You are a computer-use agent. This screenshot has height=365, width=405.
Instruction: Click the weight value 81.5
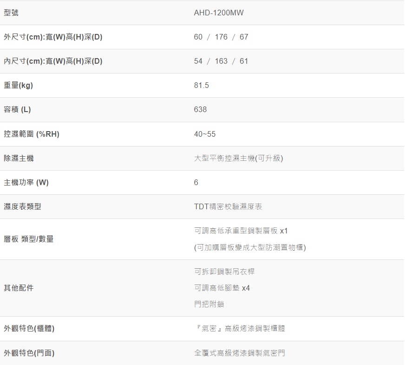202,85
